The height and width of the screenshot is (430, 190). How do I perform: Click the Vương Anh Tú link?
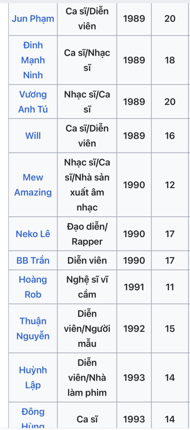pyautogui.click(x=33, y=102)
